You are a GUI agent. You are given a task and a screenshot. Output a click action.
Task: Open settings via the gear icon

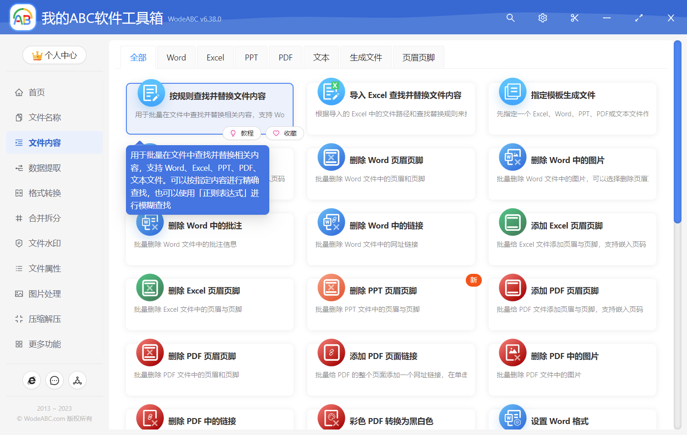pyautogui.click(x=542, y=18)
